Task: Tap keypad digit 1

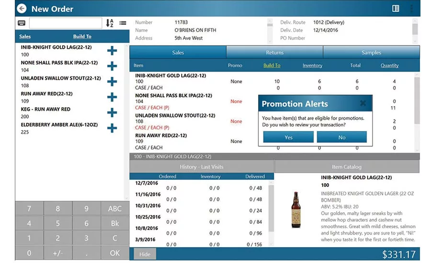Action: point(29,238)
